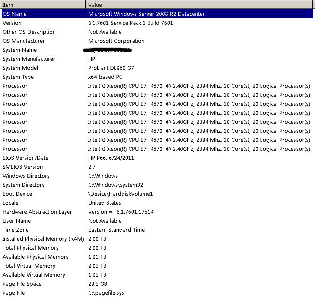Select the Boot Device label
Image resolution: width=315 pixels, height=302 pixels.
click(x=17, y=194)
